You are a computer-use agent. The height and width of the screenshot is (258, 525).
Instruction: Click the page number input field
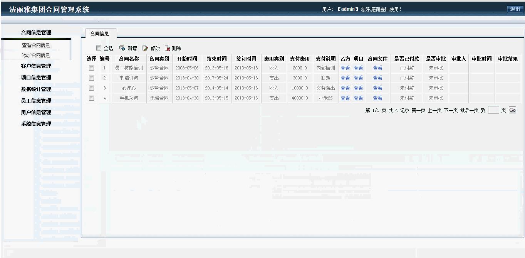coord(493,110)
